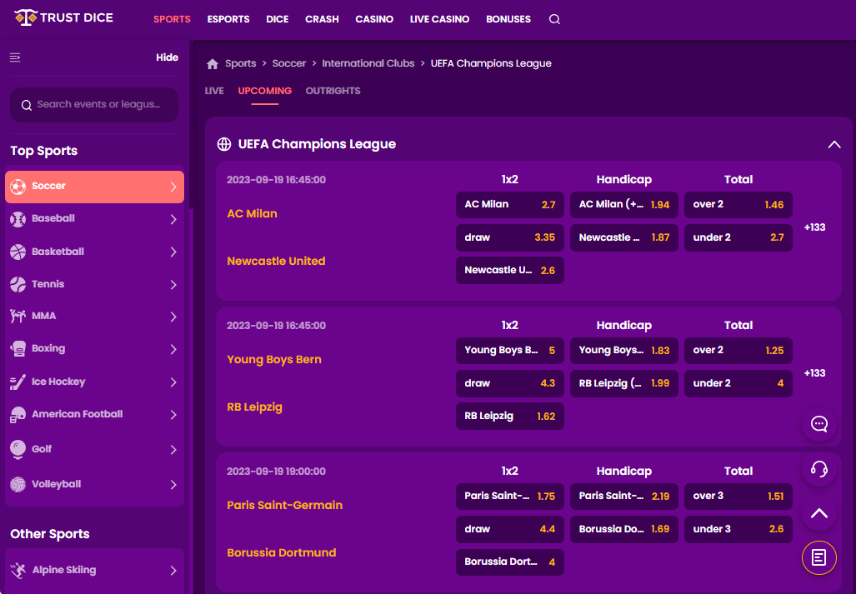
Task: Click the Baseball icon in sidebar
Action: [18, 219]
